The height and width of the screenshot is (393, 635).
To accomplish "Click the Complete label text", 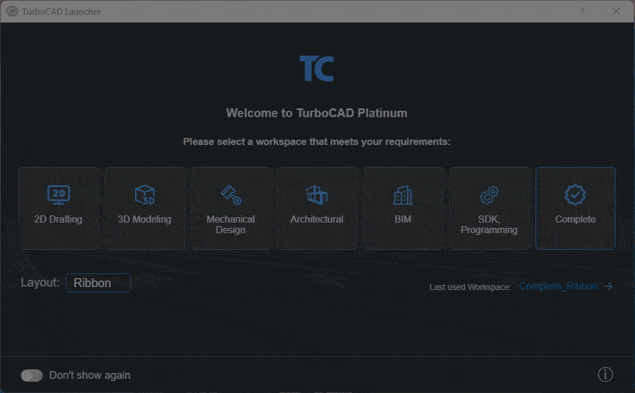I will [575, 220].
